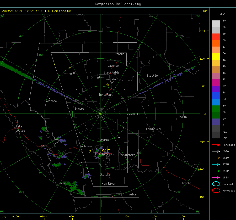Click the 'current' legend label text
Screen dimensions: 236x220
[228, 184]
